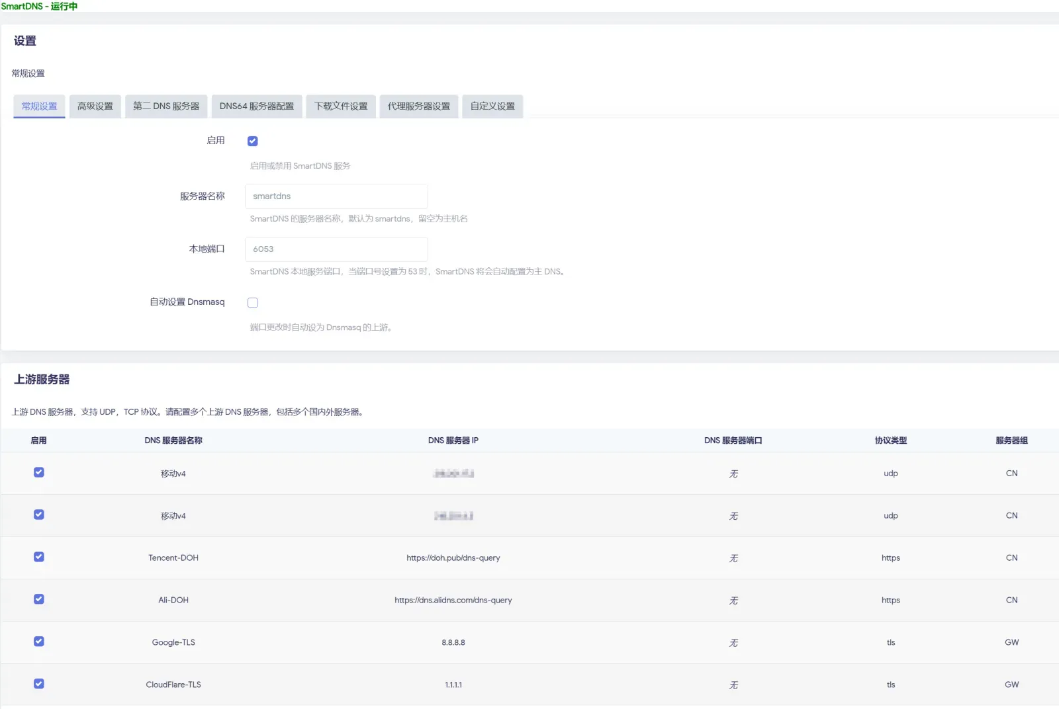This screenshot has width=1059, height=709.
Task: Open the 自定义设置 tab
Action: click(492, 106)
